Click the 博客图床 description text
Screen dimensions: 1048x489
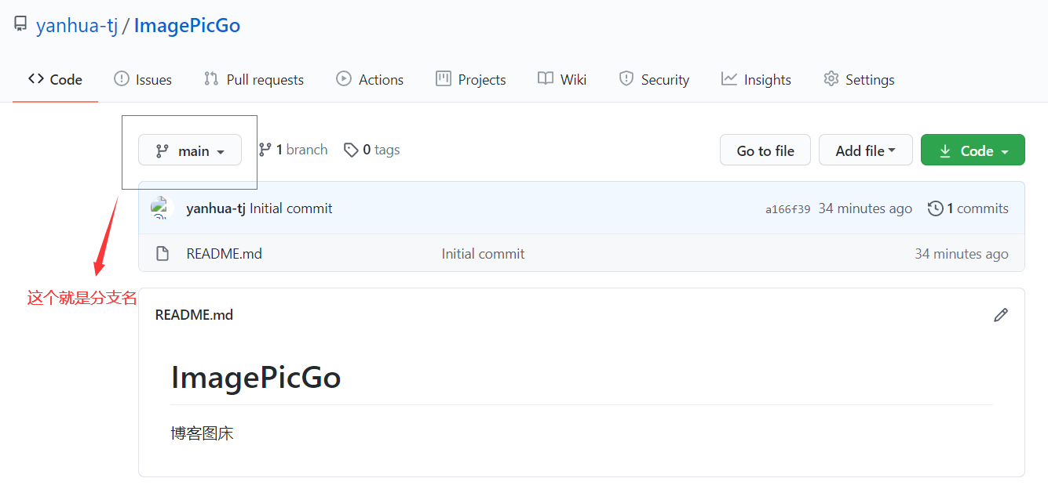(202, 433)
